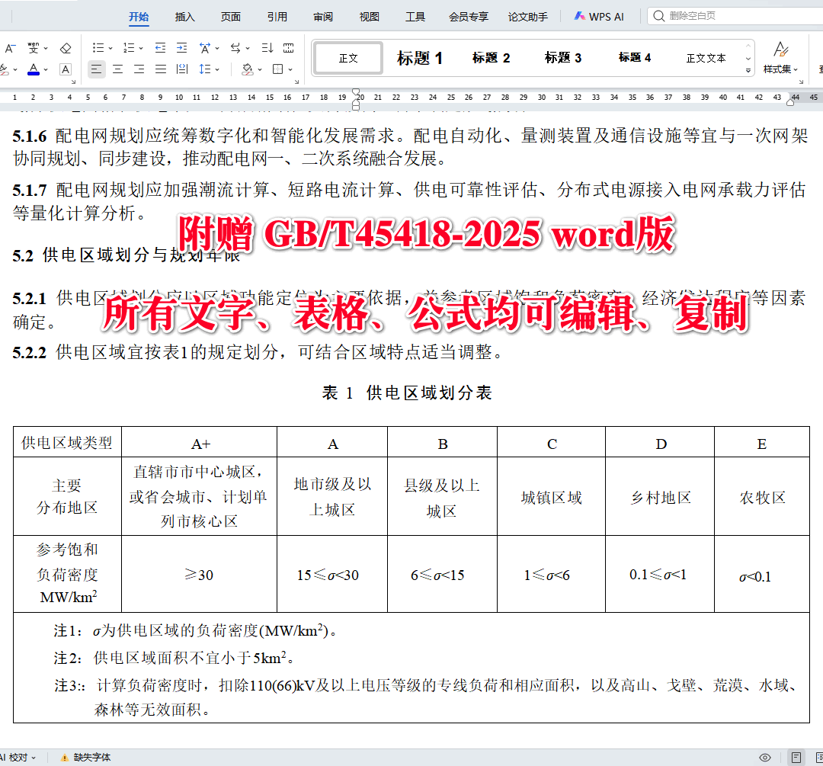Click the 缺失字体 missing font warning

point(86,757)
